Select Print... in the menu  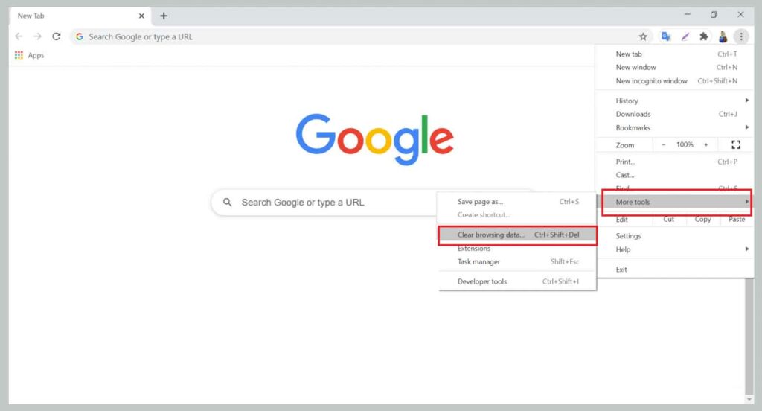tap(676, 162)
